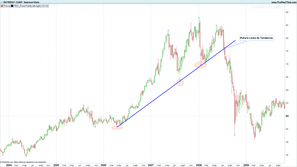Screen dimensions: 297x167
Task: Select the orange ellipse at trend line start
Action: click(x=117, y=128)
